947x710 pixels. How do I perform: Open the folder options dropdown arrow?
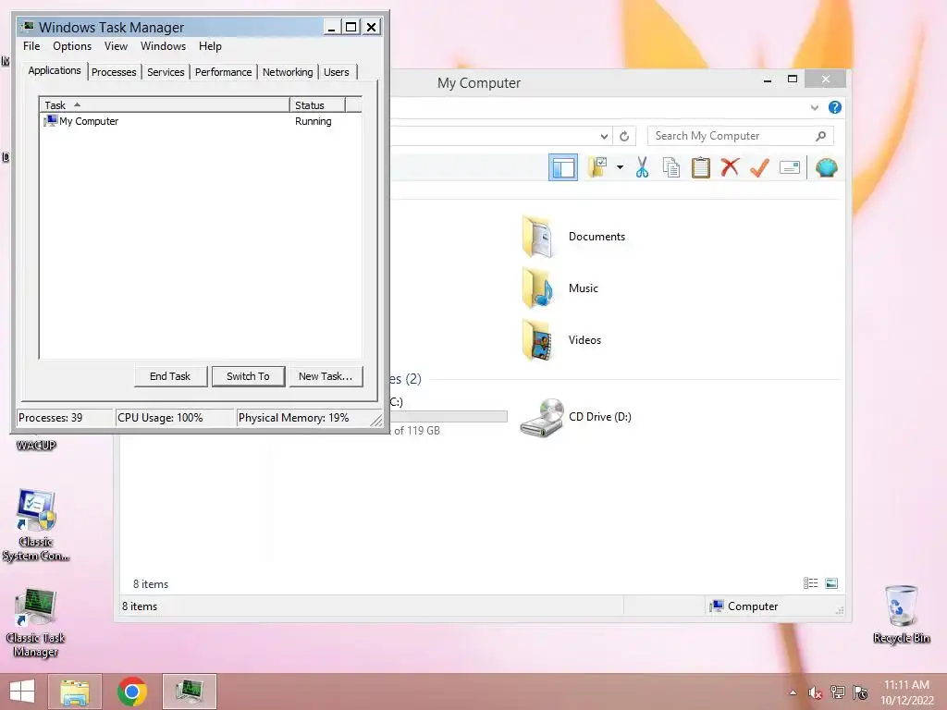(x=620, y=168)
